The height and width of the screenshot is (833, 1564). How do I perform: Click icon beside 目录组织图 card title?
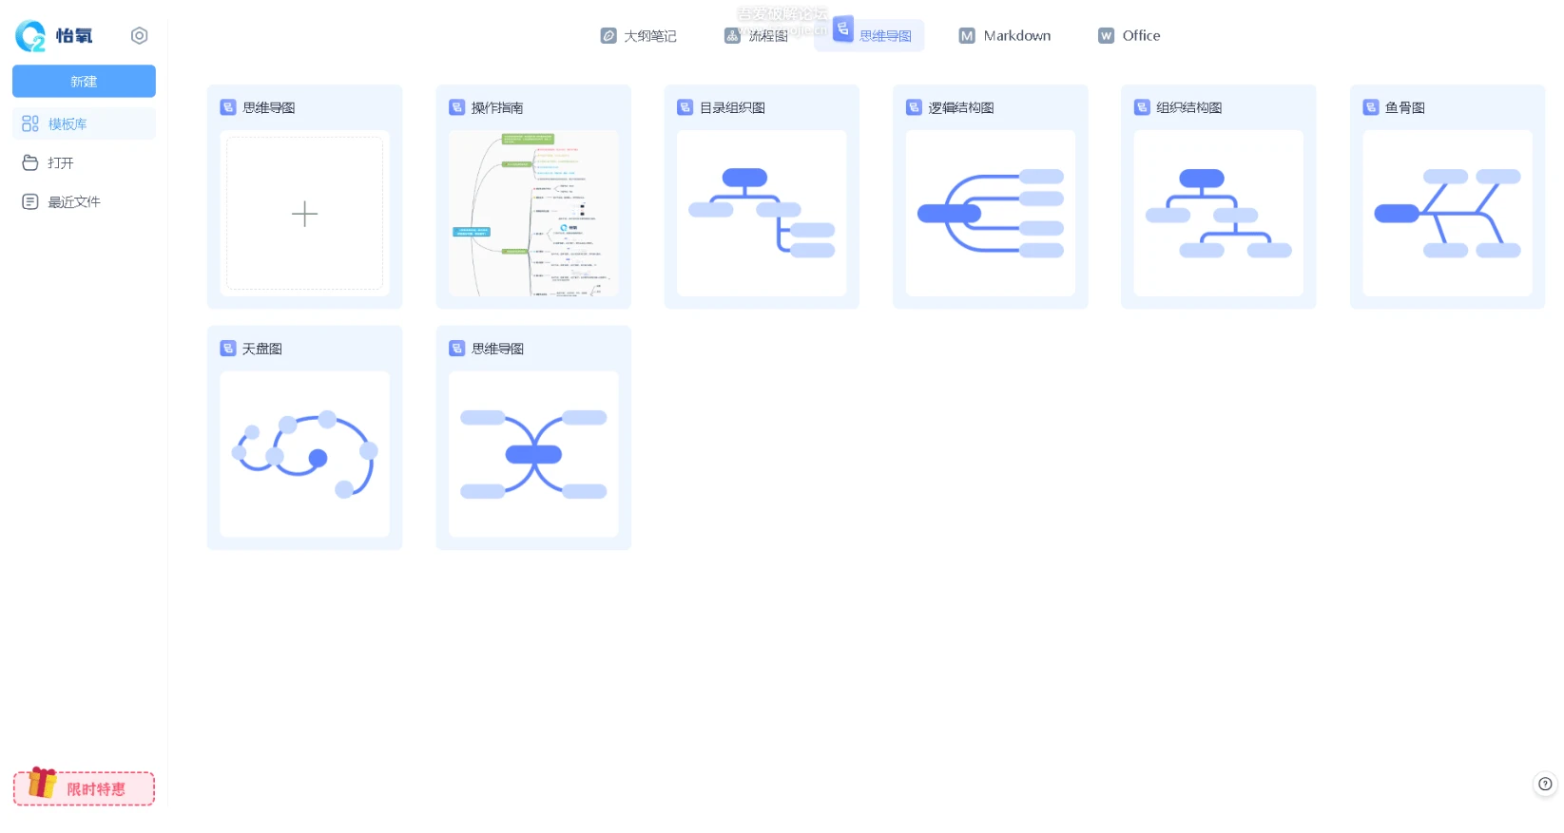pos(685,107)
